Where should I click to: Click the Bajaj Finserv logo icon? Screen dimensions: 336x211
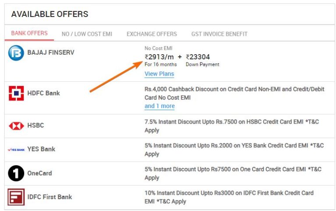16,53
